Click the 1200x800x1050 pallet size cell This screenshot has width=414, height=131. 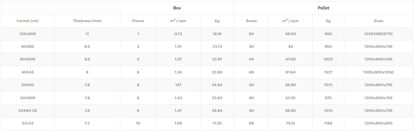[378, 72]
